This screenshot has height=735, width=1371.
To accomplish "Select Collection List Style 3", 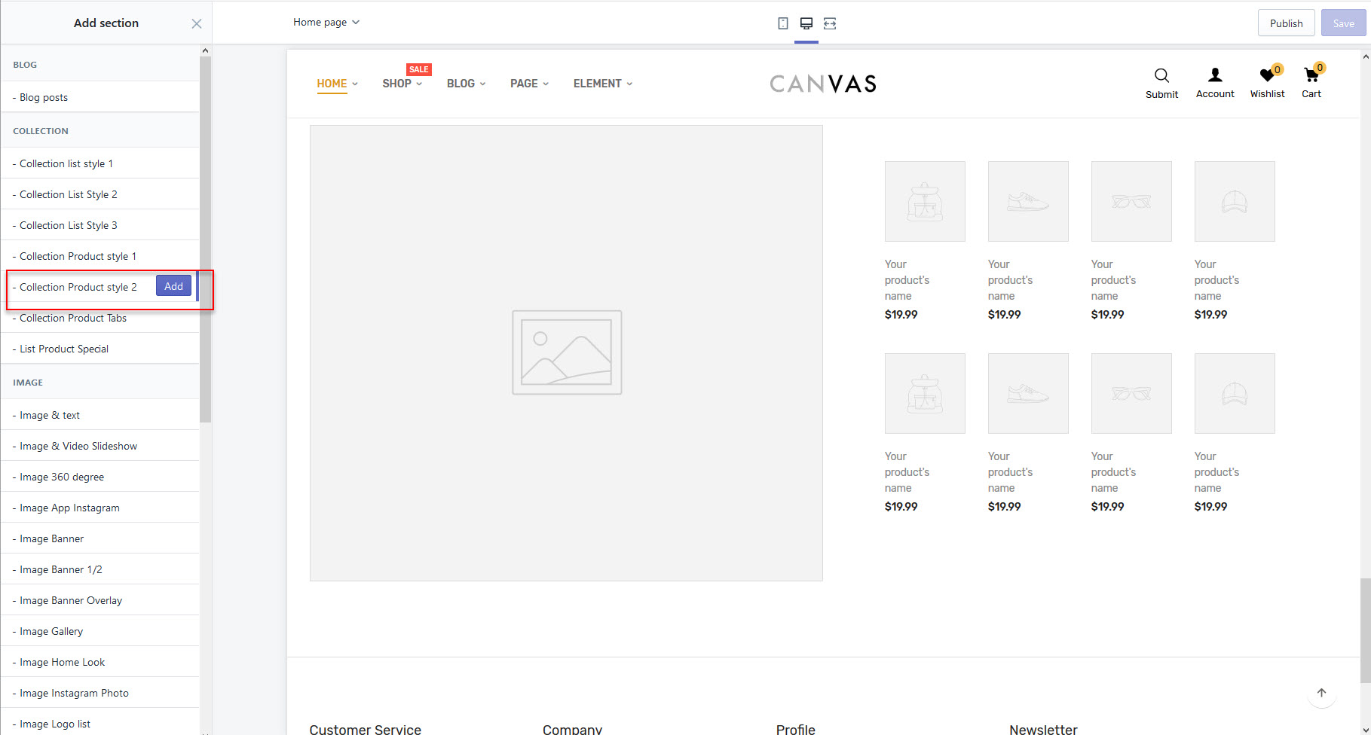I will pyautogui.click(x=100, y=225).
